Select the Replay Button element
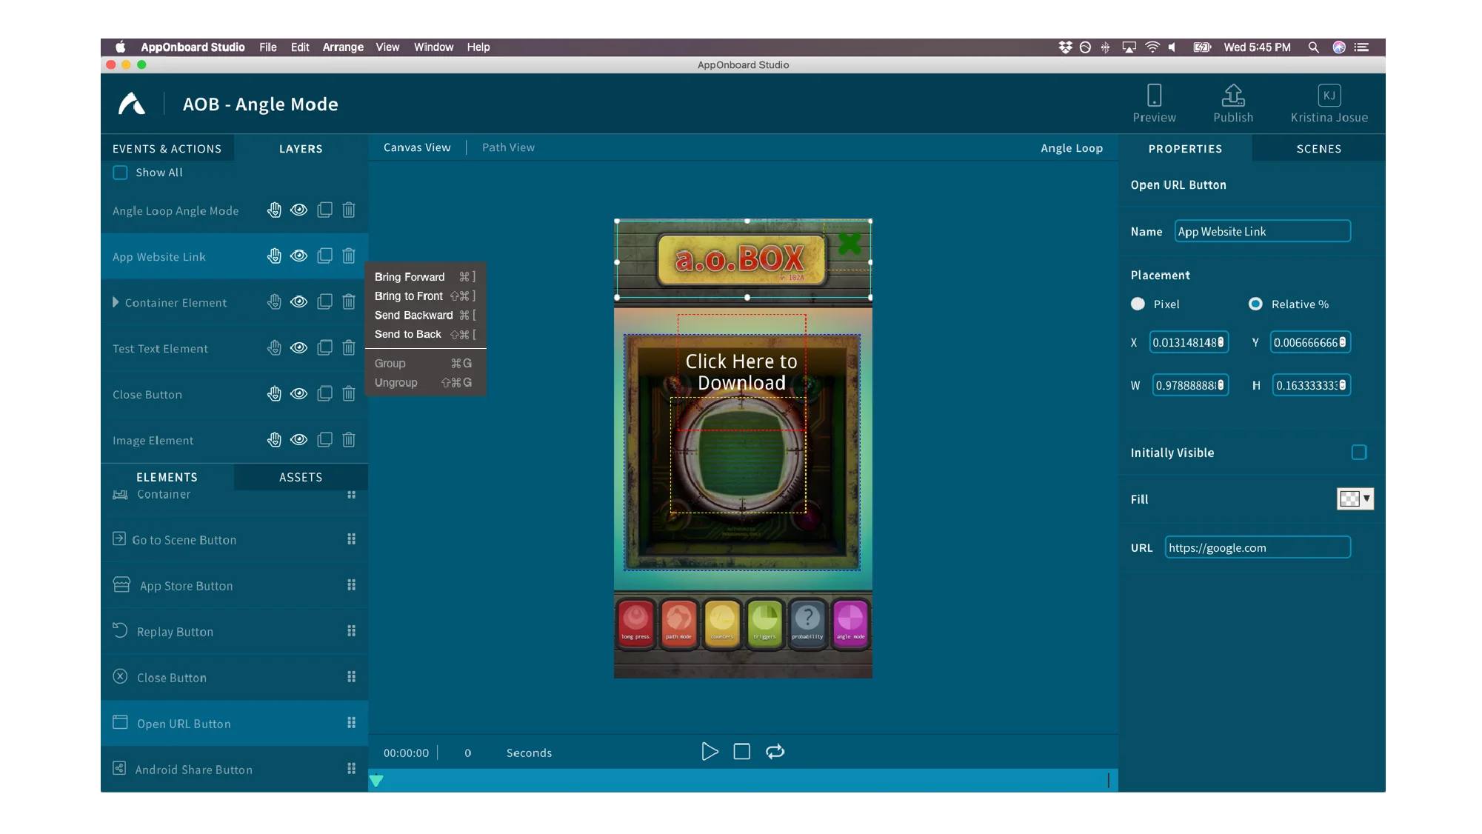Image resolution: width=1482 pixels, height=834 pixels. 174,631
